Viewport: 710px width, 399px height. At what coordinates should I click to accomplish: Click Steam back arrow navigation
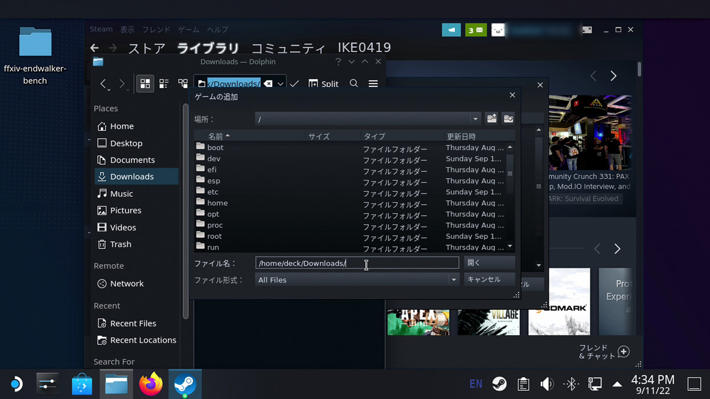point(95,48)
